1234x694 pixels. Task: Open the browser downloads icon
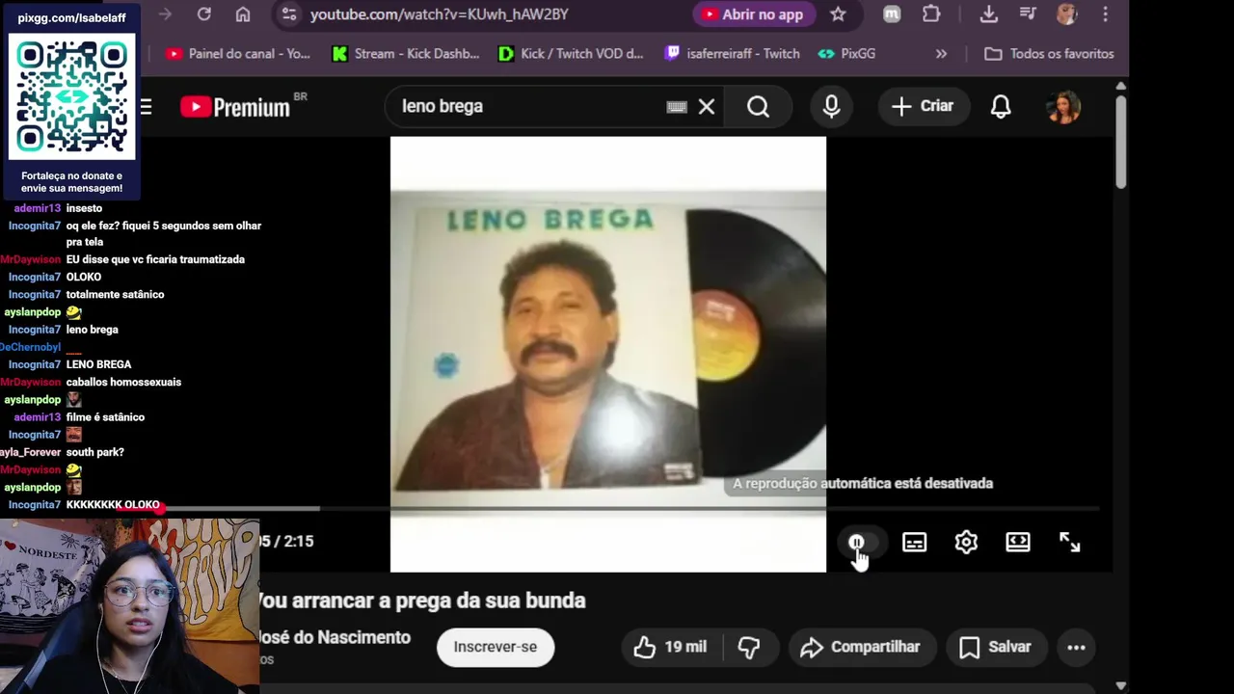point(988,14)
